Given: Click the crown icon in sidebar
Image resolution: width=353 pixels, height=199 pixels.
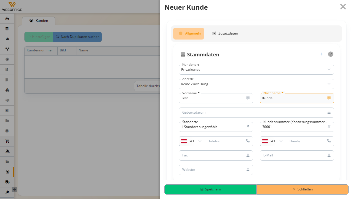Looking at the screenshot, I should coord(7,39).
